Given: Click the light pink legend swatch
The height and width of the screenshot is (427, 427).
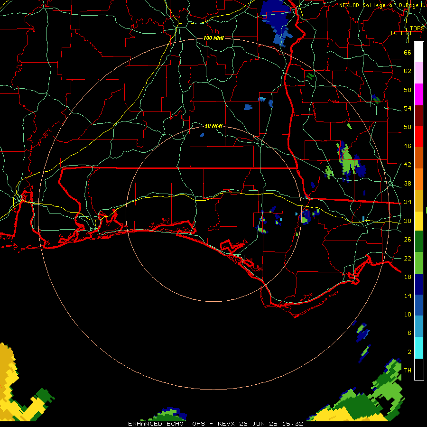Looking at the screenshot, I should (419, 73).
